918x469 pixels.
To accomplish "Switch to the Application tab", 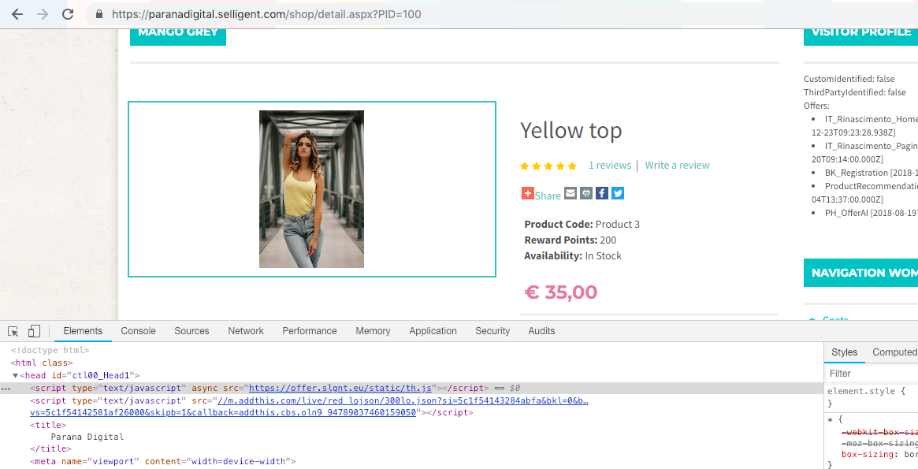I will click(x=433, y=331).
